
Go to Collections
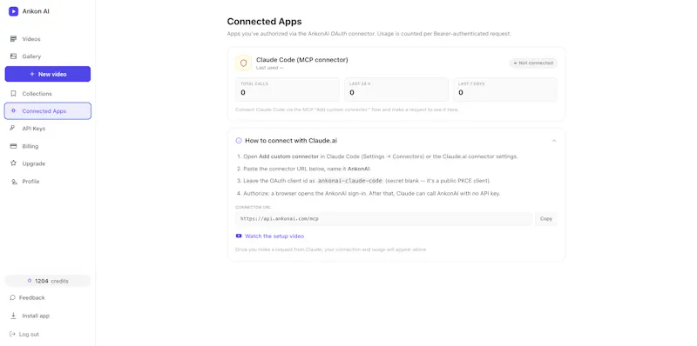(x=48, y=94)
